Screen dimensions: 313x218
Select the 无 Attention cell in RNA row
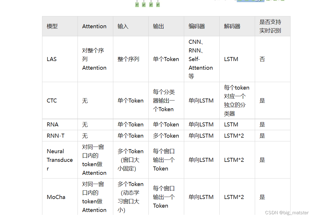click(x=95, y=125)
